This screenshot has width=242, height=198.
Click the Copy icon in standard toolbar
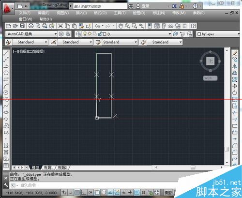coord(67,26)
